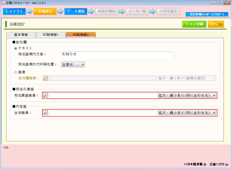Select the 印刷情報2 tab
The width and height of the screenshot is (232, 169).
coord(81,35)
